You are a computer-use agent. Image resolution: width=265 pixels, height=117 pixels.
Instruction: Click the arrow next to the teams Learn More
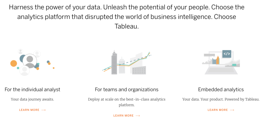click(138, 116)
